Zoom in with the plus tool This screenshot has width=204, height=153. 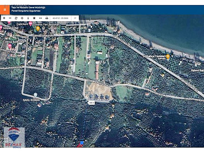pos(4,18)
